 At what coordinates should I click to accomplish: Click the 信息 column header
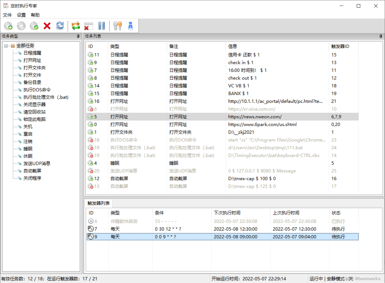pos(277,46)
